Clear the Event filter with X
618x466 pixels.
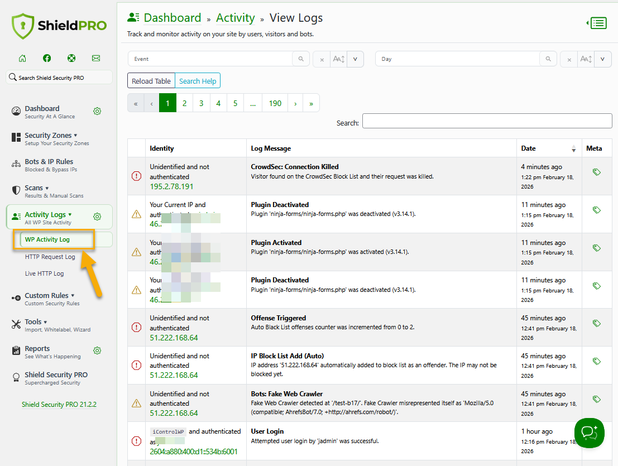coord(322,60)
